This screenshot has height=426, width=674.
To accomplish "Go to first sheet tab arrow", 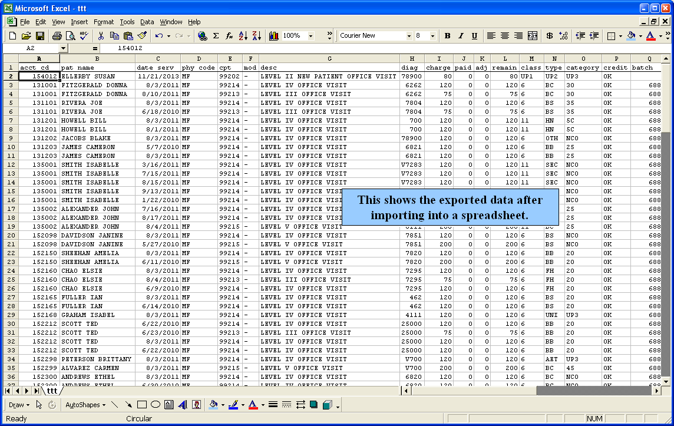I will [x=8, y=391].
